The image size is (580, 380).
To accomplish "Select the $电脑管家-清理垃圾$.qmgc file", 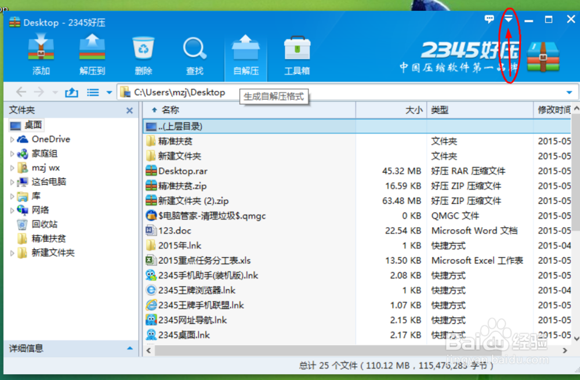I will tap(357, 215).
